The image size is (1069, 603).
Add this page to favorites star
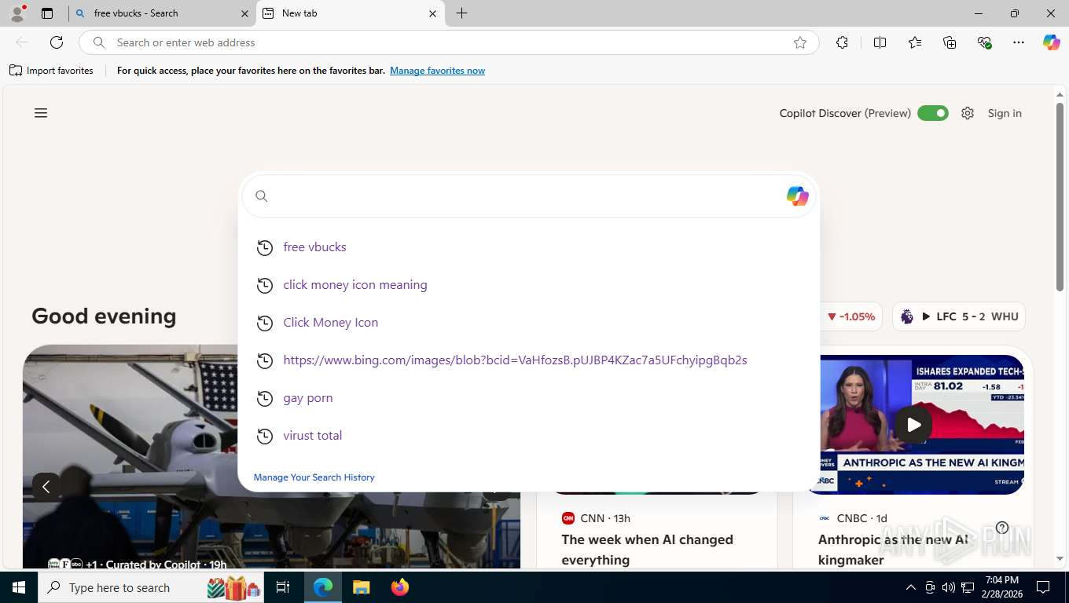[800, 42]
